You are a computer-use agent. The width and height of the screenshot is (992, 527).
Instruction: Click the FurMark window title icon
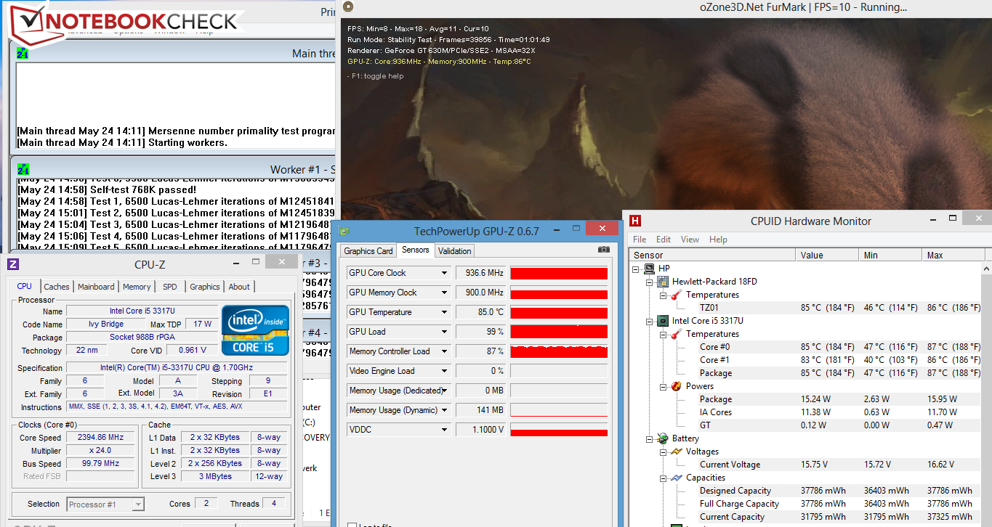tap(349, 7)
